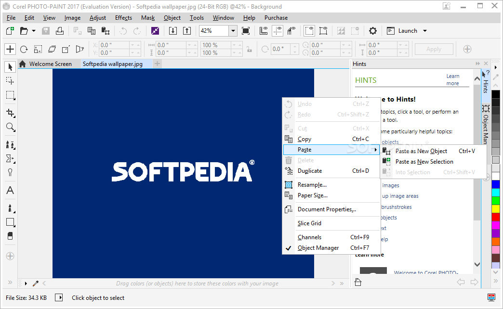Click the Import icon
The image size is (503, 309).
(x=172, y=31)
